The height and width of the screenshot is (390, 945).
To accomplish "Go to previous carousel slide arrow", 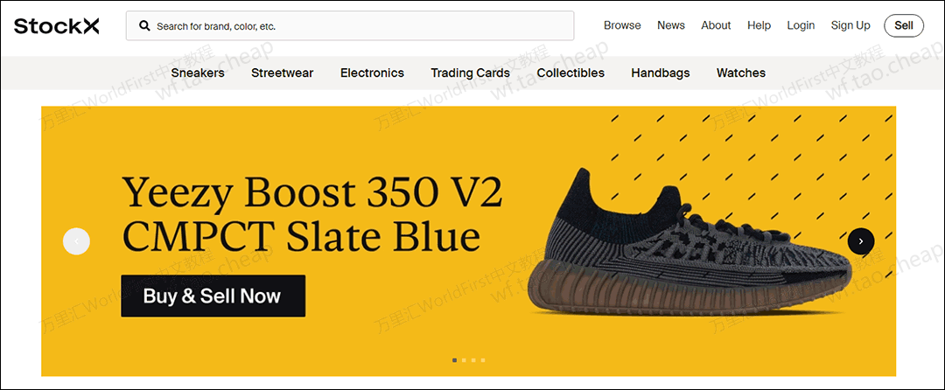I will click(x=76, y=241).
